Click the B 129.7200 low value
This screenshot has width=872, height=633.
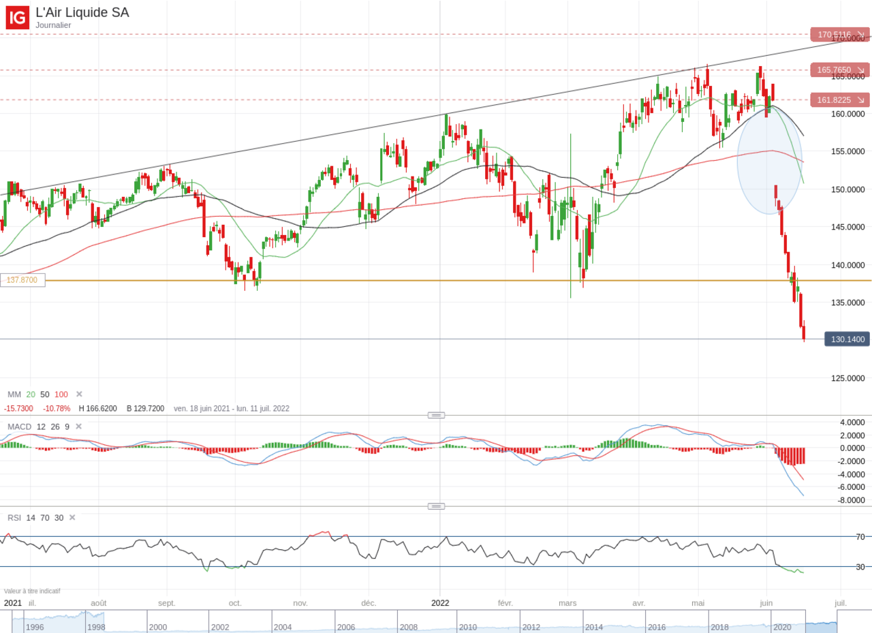(145, 409)
